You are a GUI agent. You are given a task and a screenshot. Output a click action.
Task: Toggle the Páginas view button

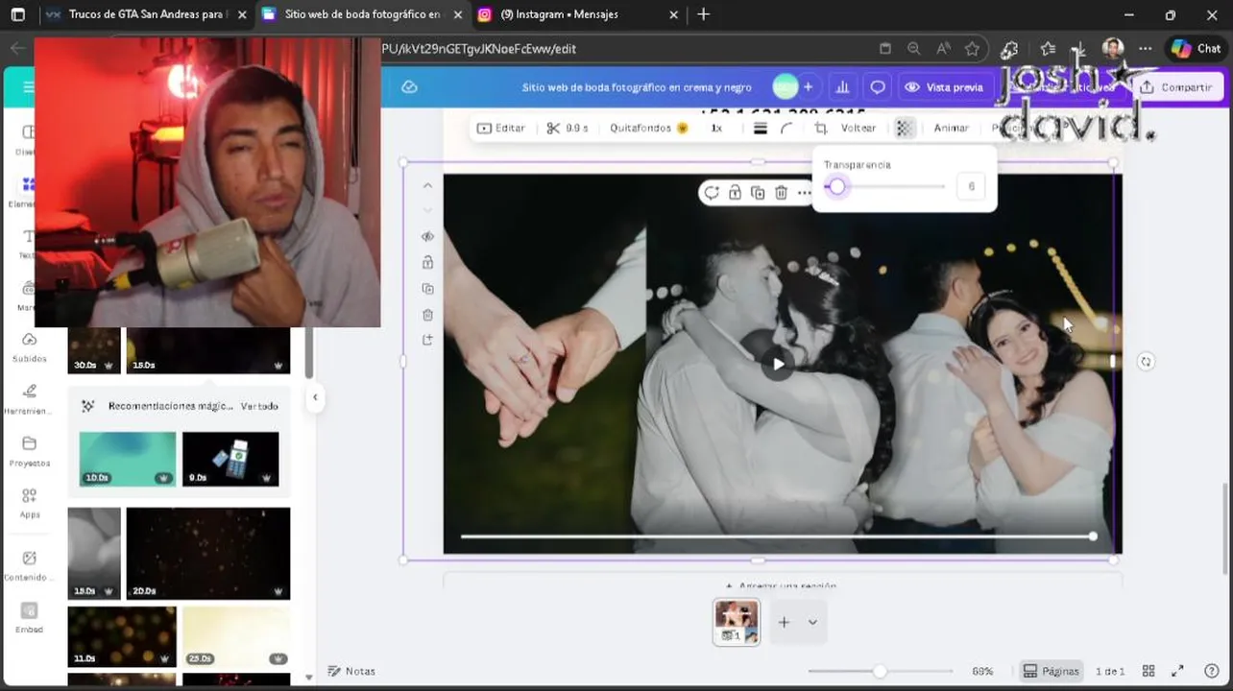1051,671
